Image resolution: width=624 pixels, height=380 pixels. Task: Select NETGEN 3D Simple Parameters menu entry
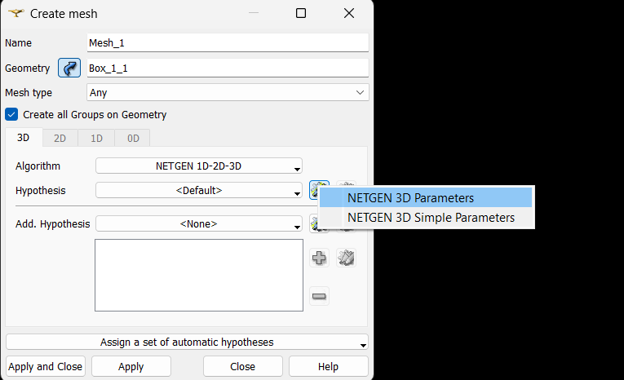(x=426, y=218)
